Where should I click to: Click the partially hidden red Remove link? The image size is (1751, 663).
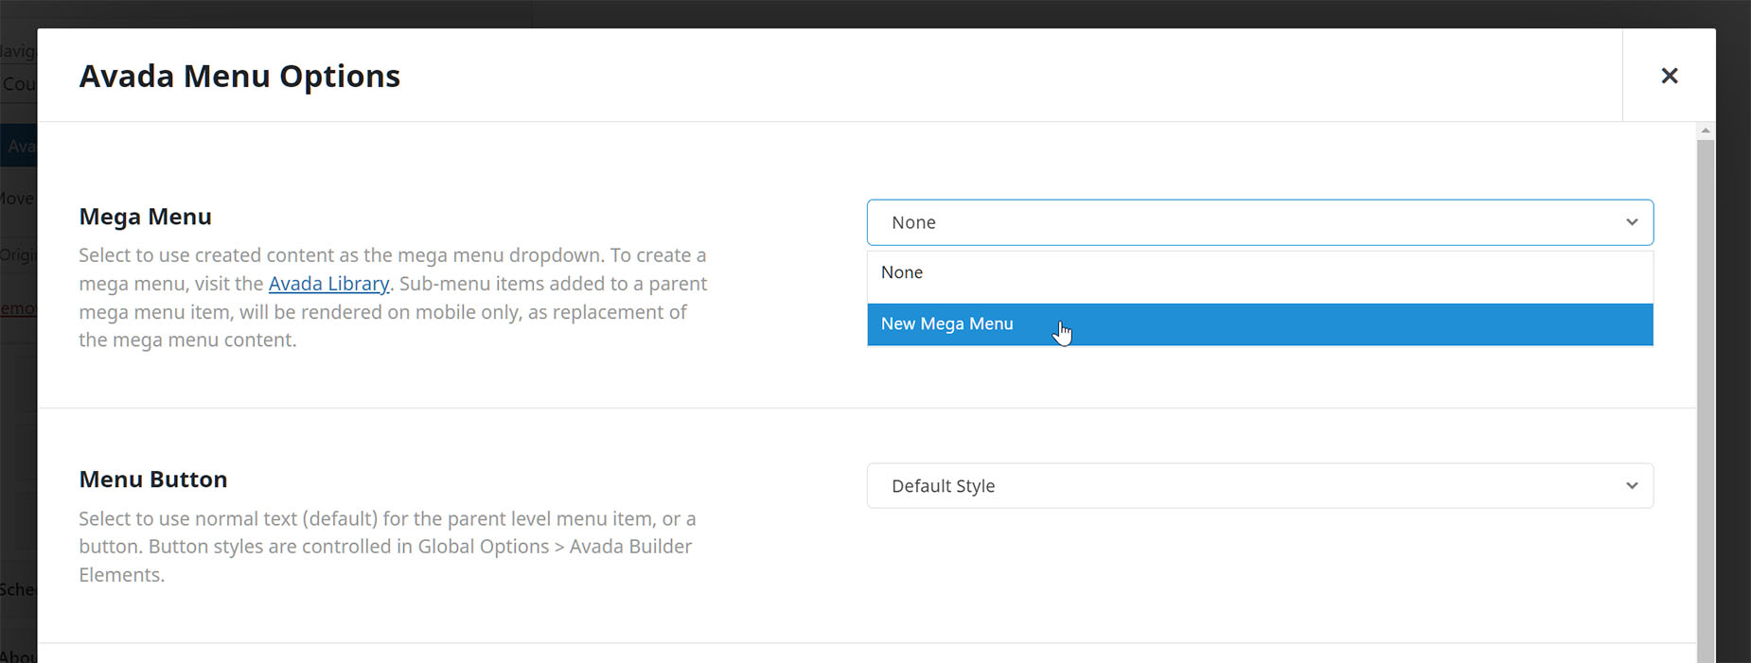[x=18, y=308]
